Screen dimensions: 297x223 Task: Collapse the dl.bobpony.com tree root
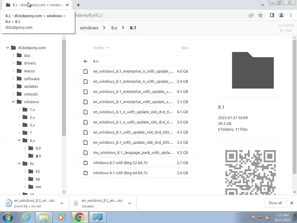click(7, 48)
